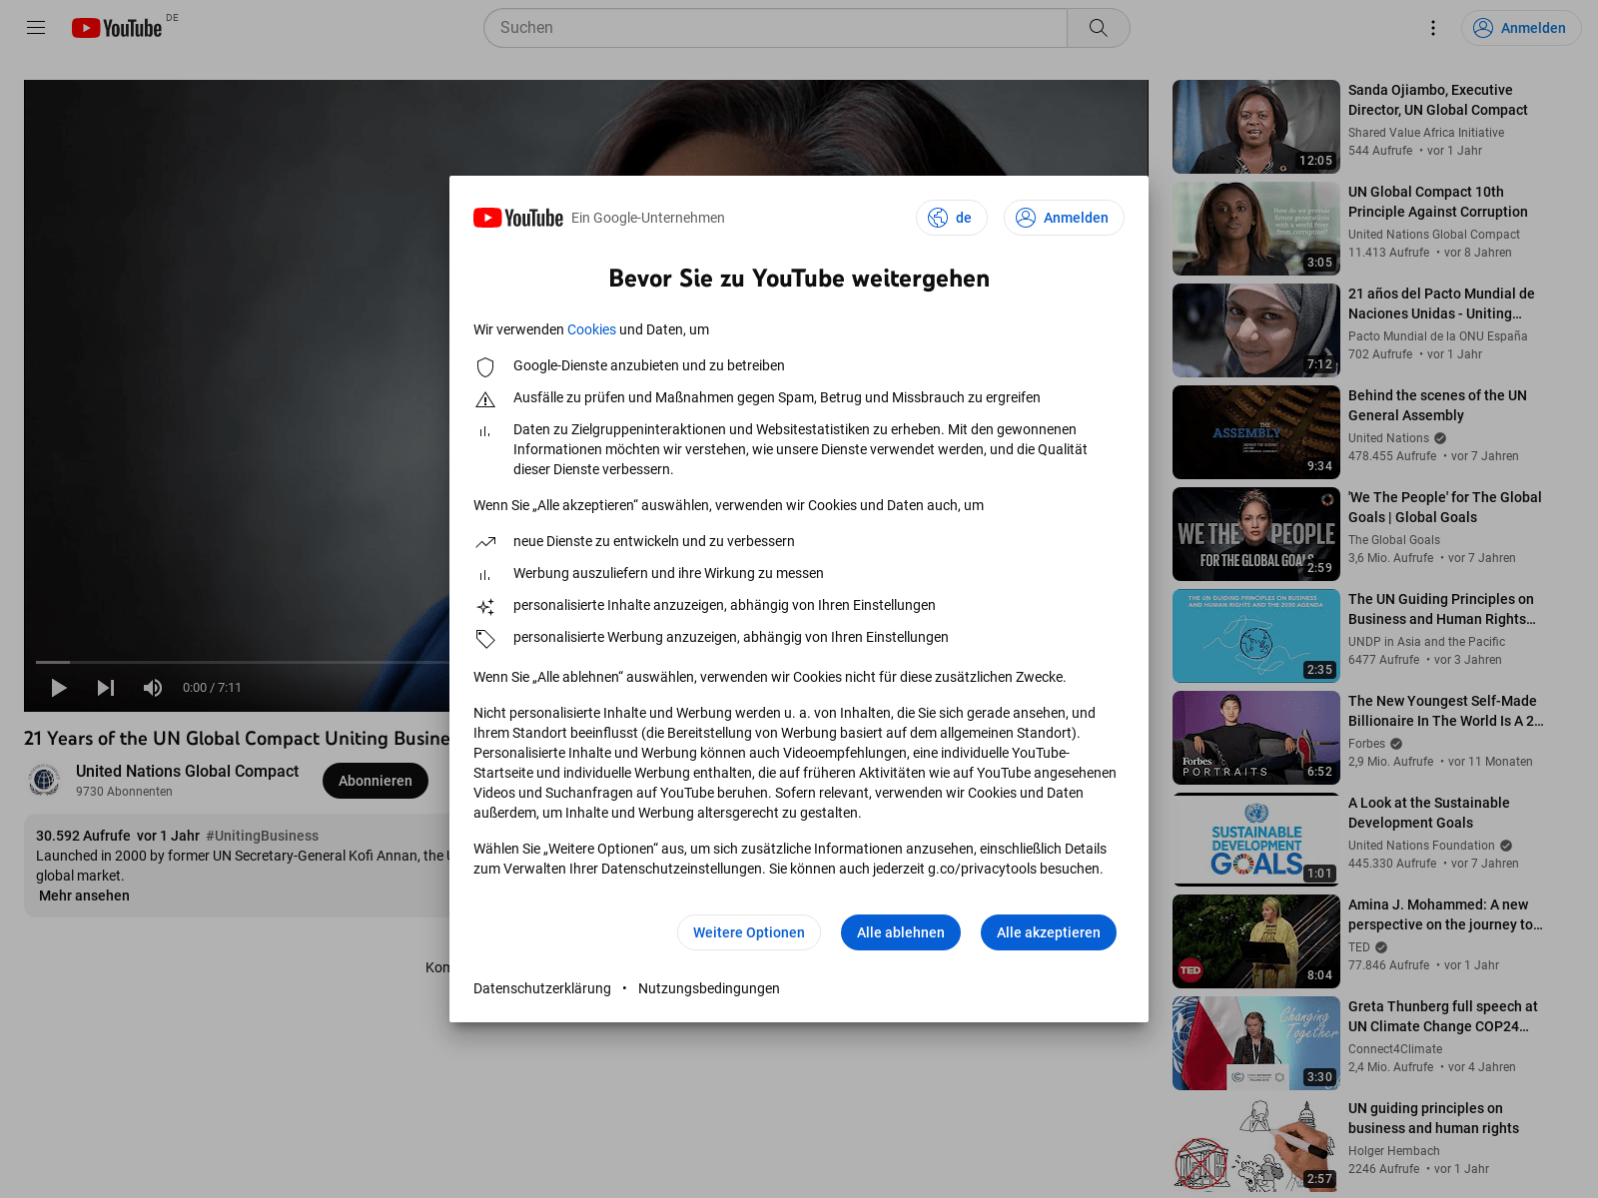The image size is (1598, 1198).
Task: Click the Anmelden button in the page header
Action: [1521, 28]
